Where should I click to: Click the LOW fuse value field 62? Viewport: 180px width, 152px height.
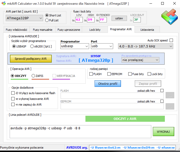coord(79,20)
